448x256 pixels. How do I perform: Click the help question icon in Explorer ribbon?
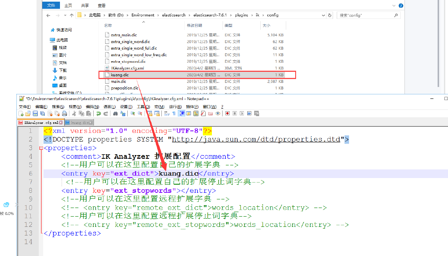pyautogui.click(x=401, y=6)
